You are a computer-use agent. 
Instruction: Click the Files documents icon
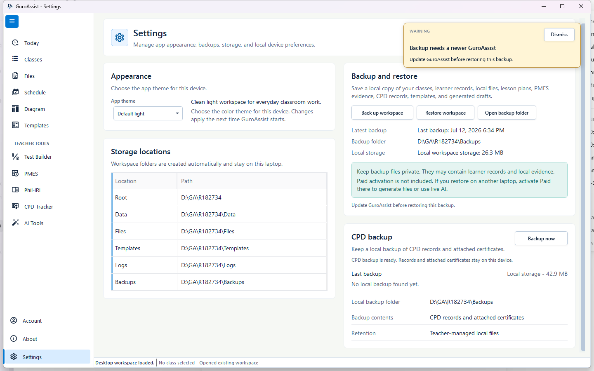click(15, 75)
